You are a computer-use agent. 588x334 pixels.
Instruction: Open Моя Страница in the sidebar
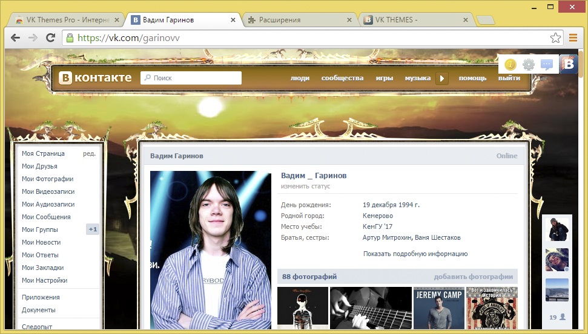tap(43, 153)
